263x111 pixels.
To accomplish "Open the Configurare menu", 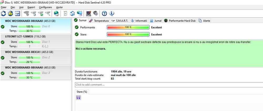I will [x=45, y=7].
